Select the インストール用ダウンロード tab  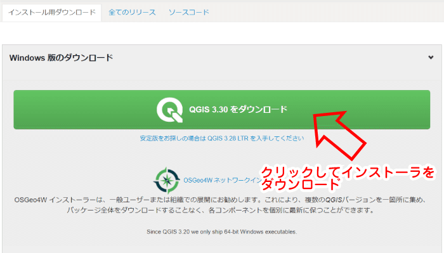(x=52, y=13)
